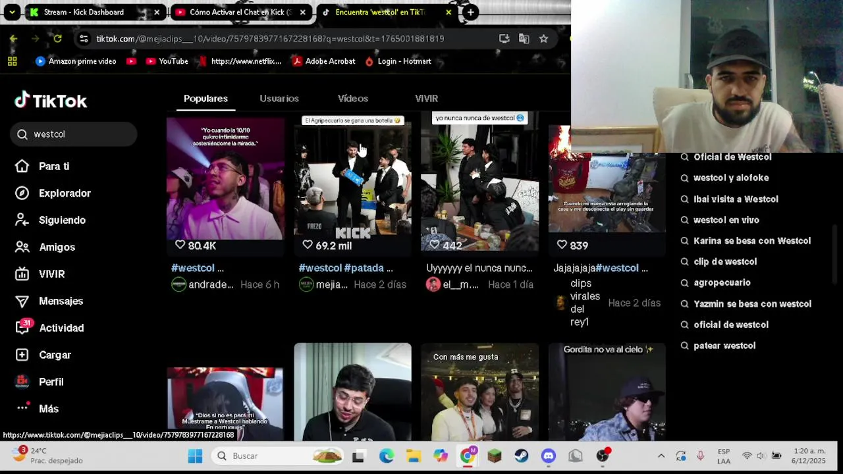Click the TikTok search field with 'westcol'
Screen dimensions: 843x474
click(74, 134)
